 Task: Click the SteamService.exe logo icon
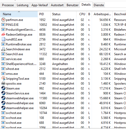tap(3, 93)
